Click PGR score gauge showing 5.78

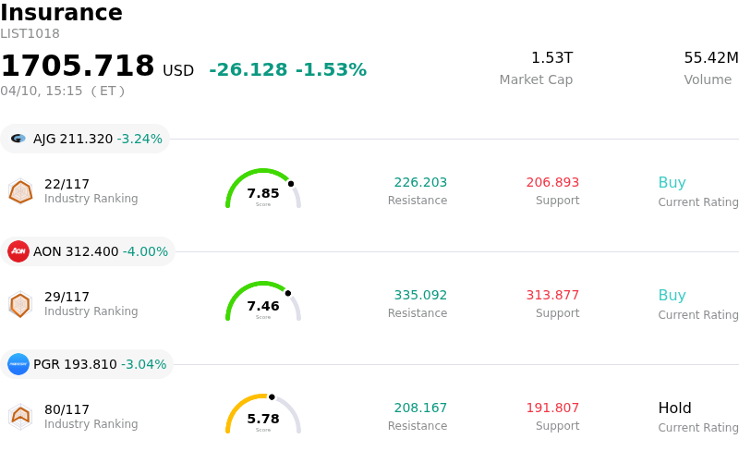coord(263,416)
